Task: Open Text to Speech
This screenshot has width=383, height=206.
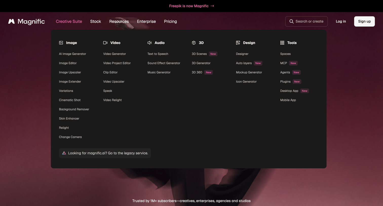Action: tap(158, 54)
